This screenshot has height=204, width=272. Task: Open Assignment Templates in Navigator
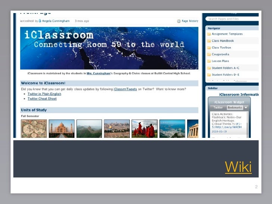coord(227,34)
